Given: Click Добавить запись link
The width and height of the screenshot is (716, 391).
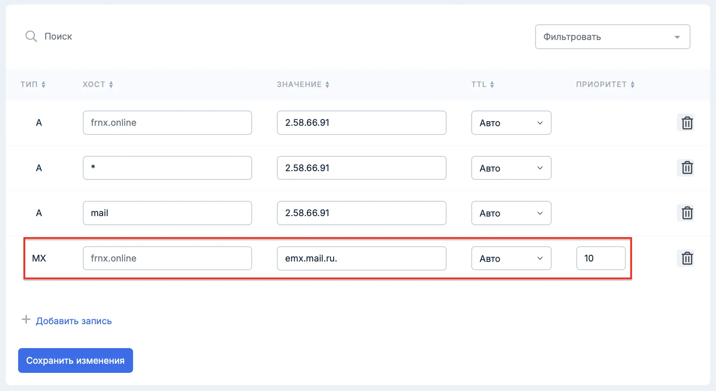Looking at the screenshot, I should tap(73, 321).
